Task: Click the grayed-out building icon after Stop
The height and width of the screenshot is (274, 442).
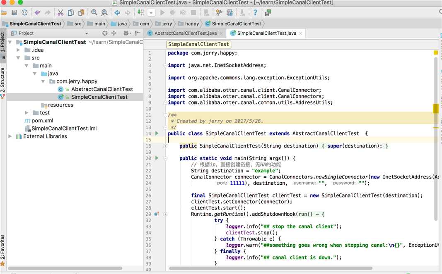Action: pos(206,13)
